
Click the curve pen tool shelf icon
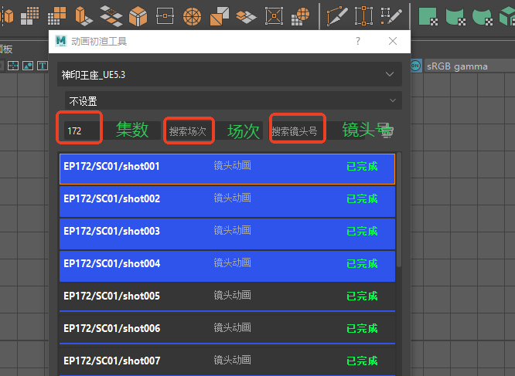(336, 15)
